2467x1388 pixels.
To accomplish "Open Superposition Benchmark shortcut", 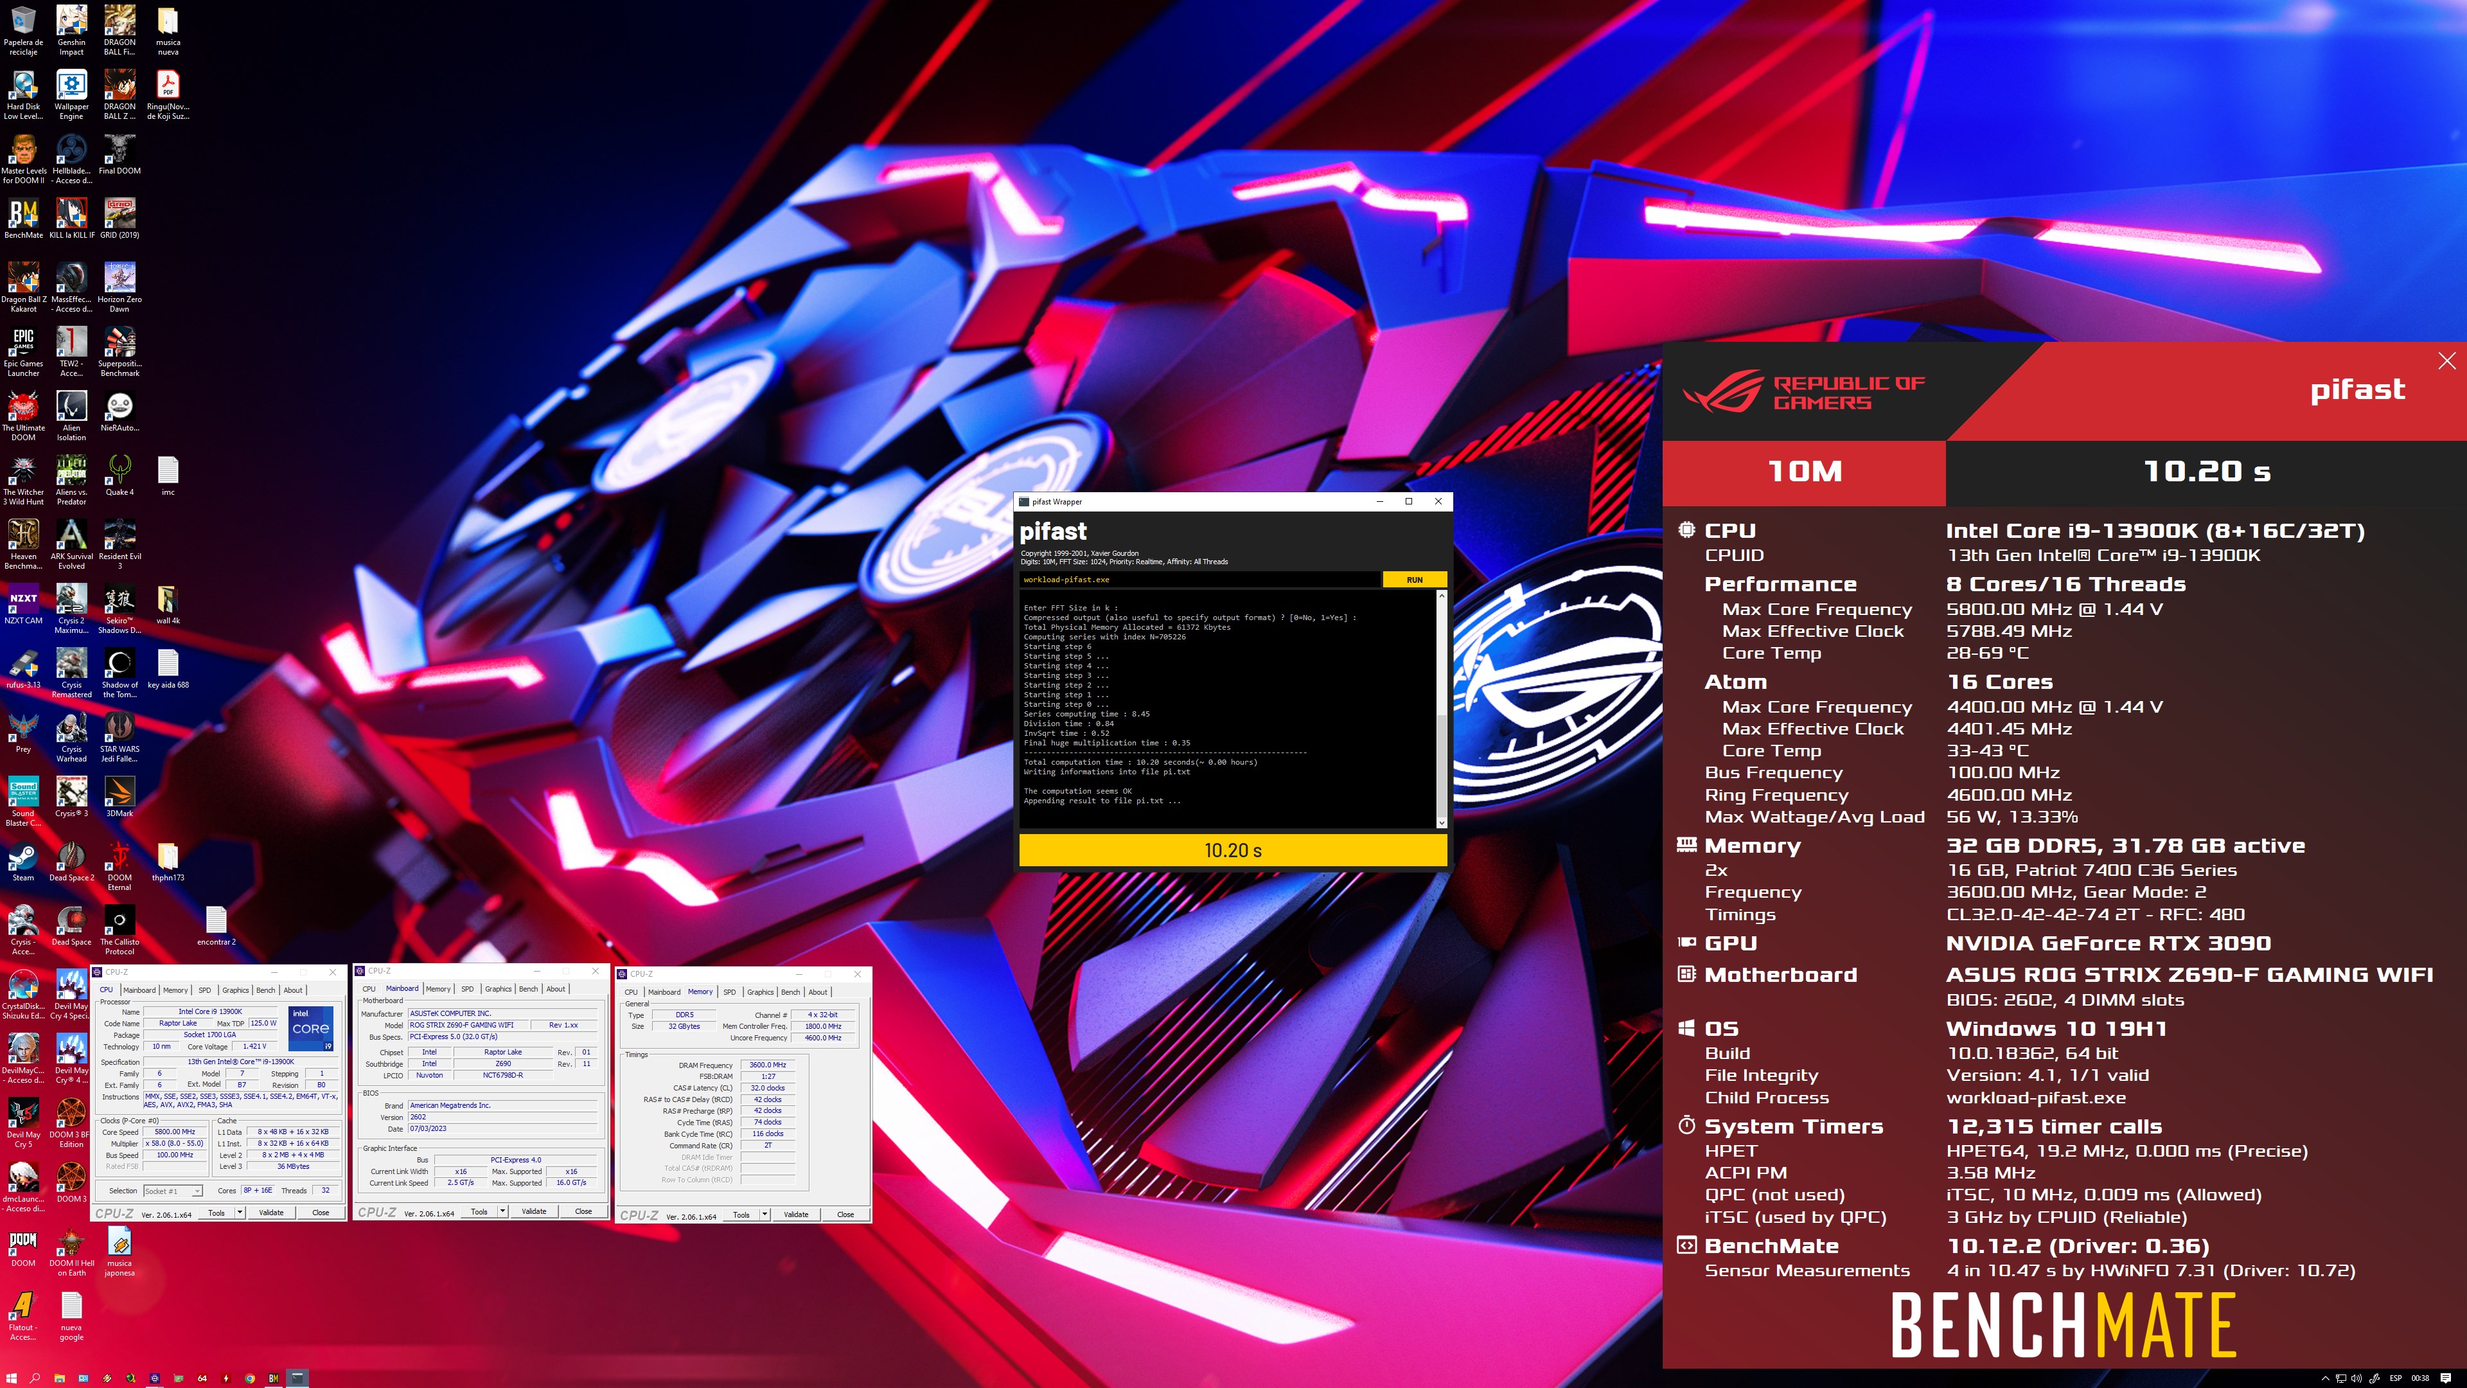I will coord(119,351).
